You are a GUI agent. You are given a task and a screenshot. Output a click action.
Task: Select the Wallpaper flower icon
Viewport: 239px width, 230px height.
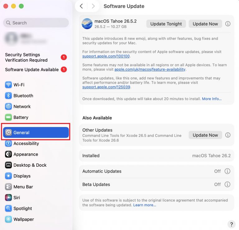(x=8, y=219)
